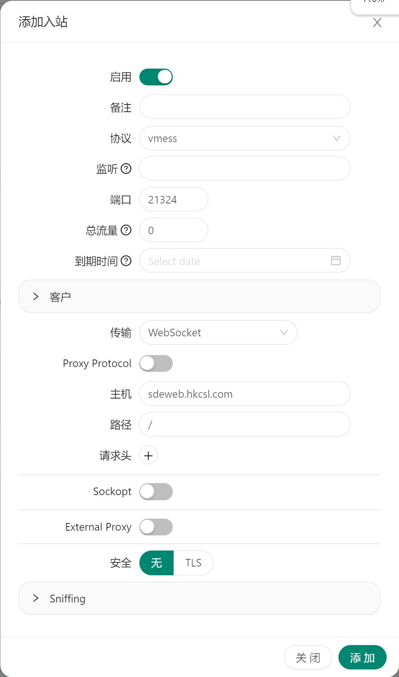Open the calendar icon in date field

point(336,261)
